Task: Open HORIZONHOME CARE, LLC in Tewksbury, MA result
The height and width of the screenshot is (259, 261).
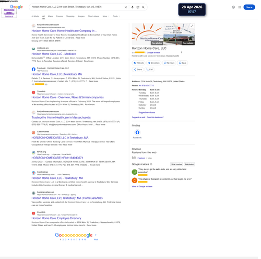Action: coord(60,138)
